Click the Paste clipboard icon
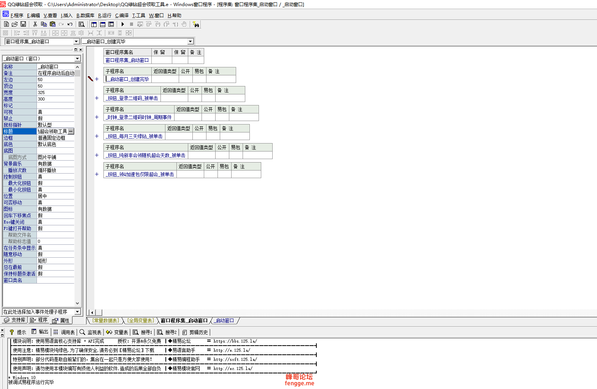Image resolution: width=597 pixels, height=389 pixels. point(52,24)
